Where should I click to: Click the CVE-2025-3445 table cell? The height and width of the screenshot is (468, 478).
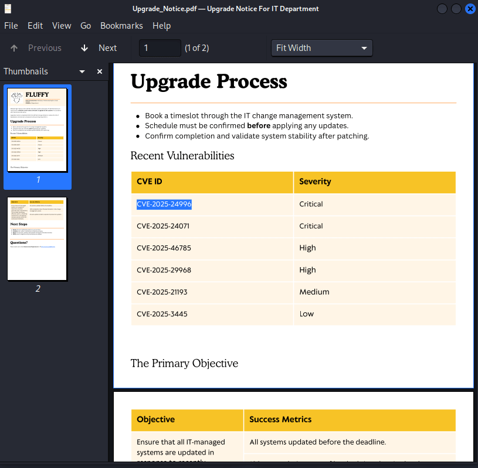tap(212, 314)
